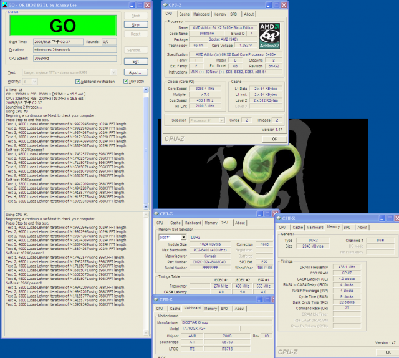Switch to About tab in top CPU-Z window
The height and width of the screenshot is (358, 399).
(249, 14)
